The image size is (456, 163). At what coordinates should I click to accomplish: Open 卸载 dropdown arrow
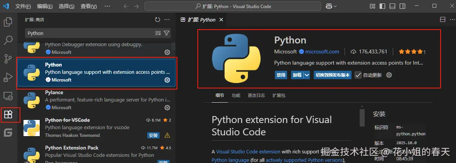(x=306, y=75)
